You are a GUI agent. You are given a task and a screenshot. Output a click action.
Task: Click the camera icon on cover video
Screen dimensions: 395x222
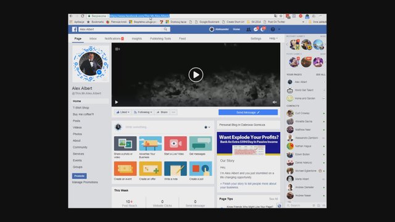[117, 49]
